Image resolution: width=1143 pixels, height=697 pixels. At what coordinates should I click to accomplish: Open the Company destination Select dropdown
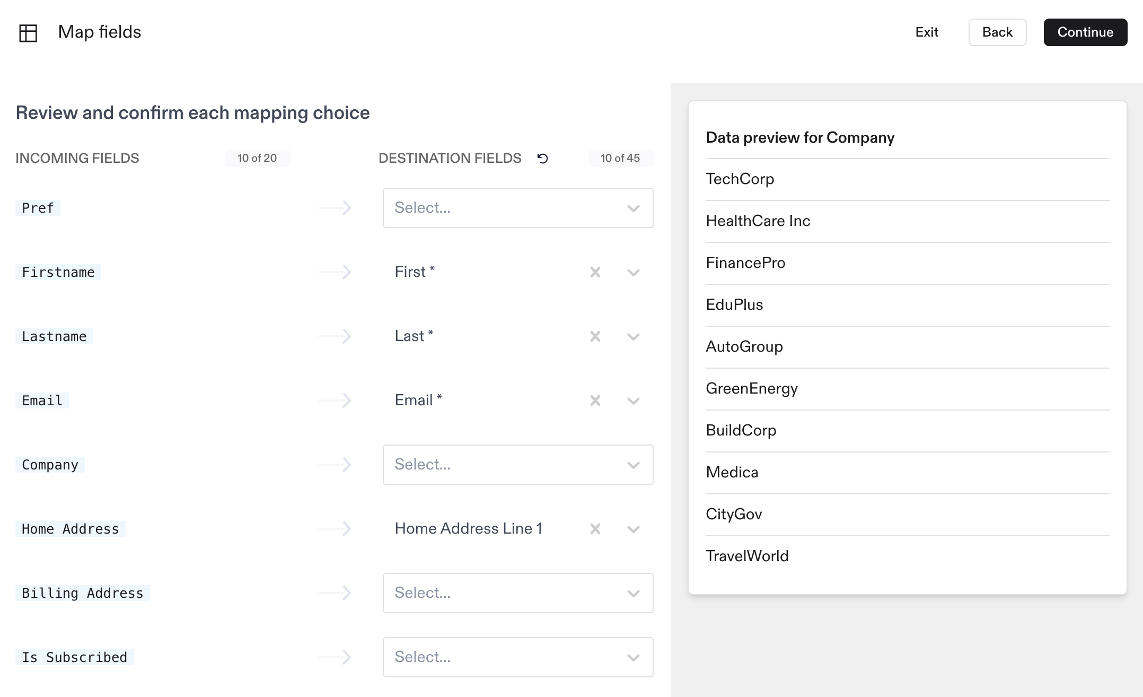517,465
